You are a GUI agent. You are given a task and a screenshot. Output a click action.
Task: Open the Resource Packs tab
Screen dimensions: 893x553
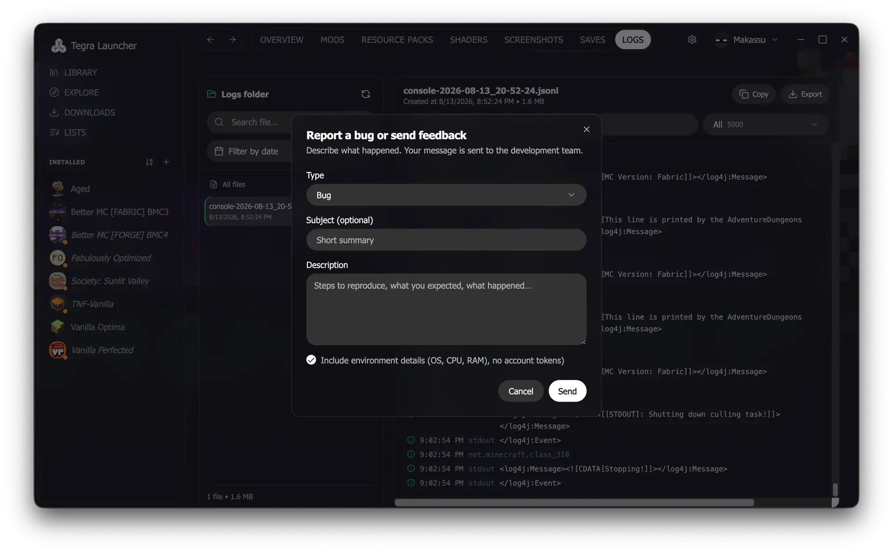tap(397, 40)
